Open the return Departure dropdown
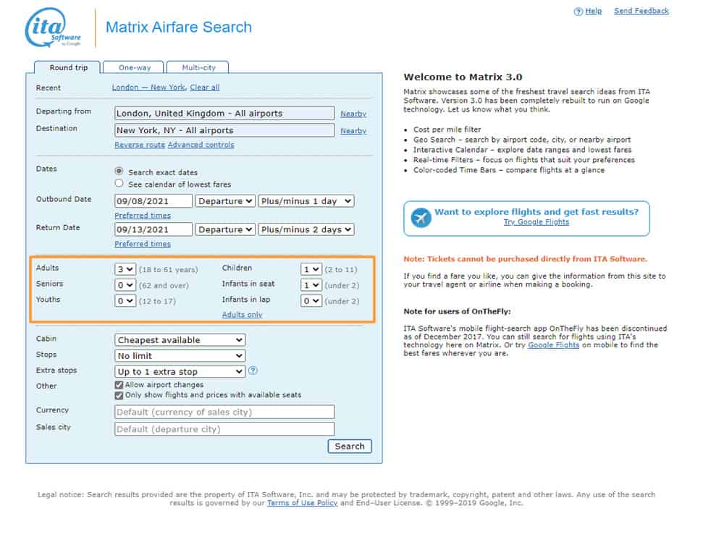 [x=225, y=229]
